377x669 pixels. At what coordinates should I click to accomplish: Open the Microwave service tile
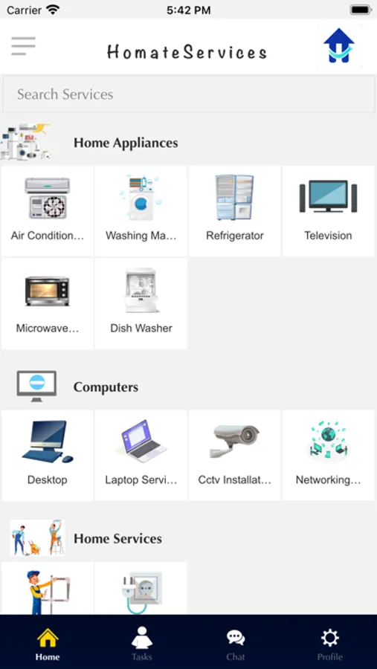click(48, 303)
